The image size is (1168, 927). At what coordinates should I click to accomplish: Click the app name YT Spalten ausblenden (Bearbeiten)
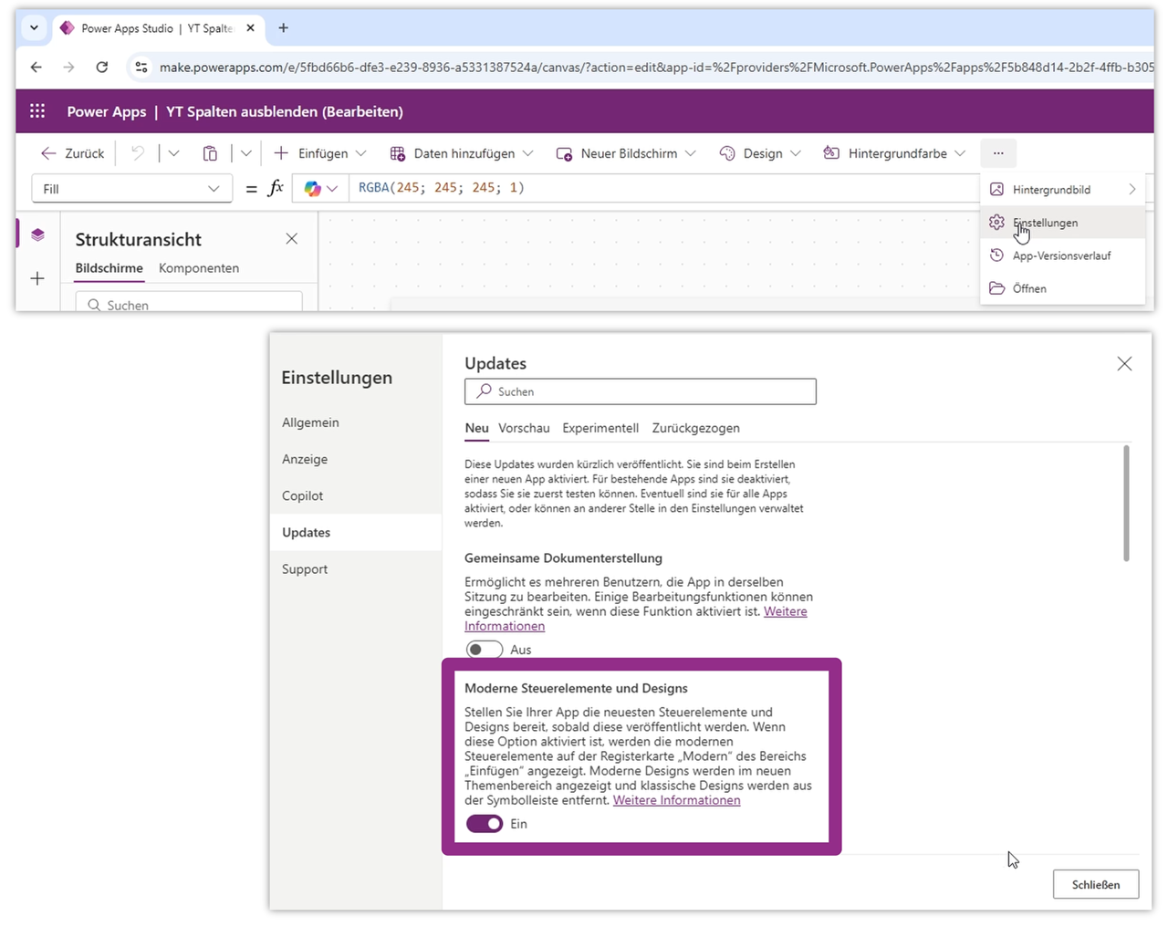click(285, 111)
